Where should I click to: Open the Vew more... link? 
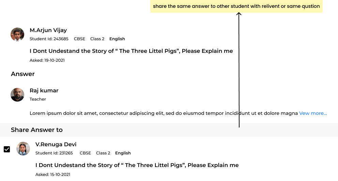click(313, 113)
